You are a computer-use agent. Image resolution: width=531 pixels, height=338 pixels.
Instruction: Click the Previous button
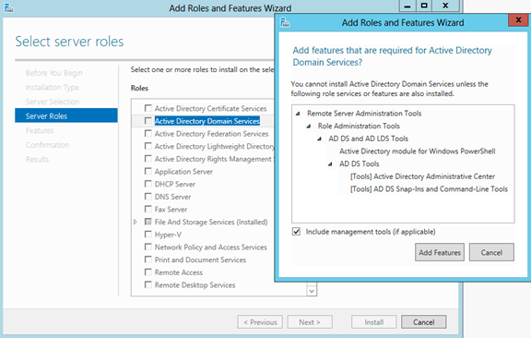pos(260,322)
